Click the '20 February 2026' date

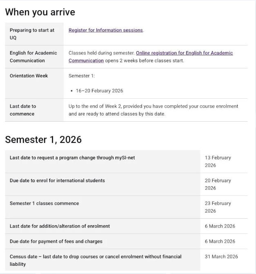tap(218, 184)
